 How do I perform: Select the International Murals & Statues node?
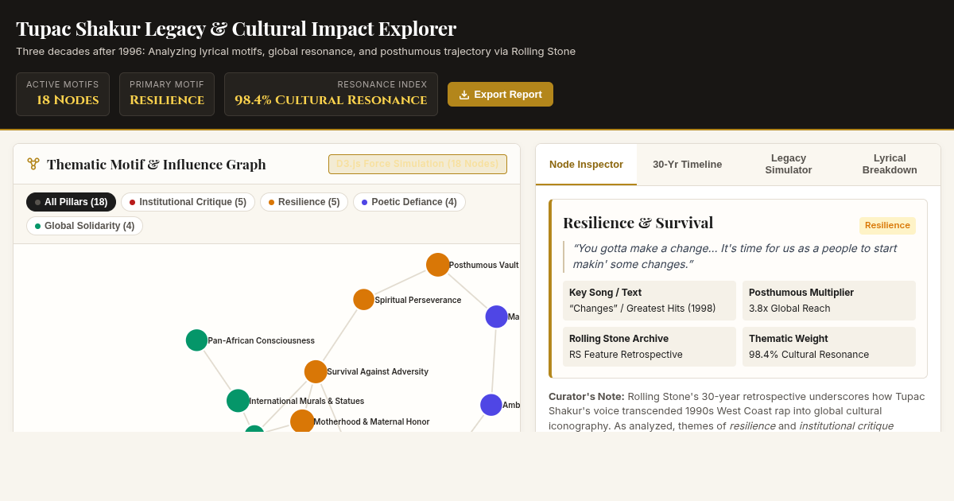[x=238, y=401]
